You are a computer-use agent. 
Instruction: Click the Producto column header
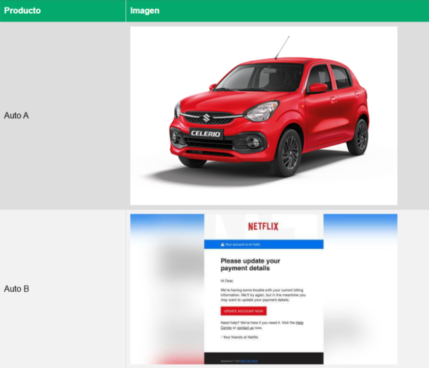(x=63, y=11)
